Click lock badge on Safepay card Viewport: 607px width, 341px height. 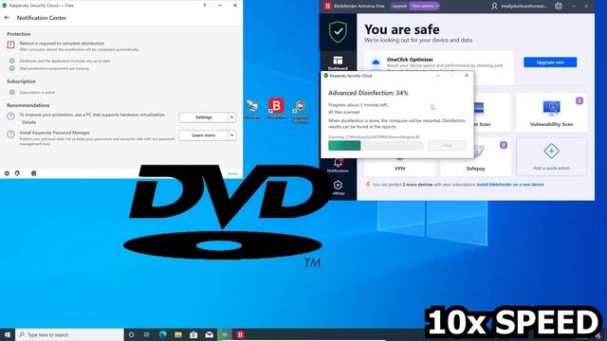[x=504, y=145]
